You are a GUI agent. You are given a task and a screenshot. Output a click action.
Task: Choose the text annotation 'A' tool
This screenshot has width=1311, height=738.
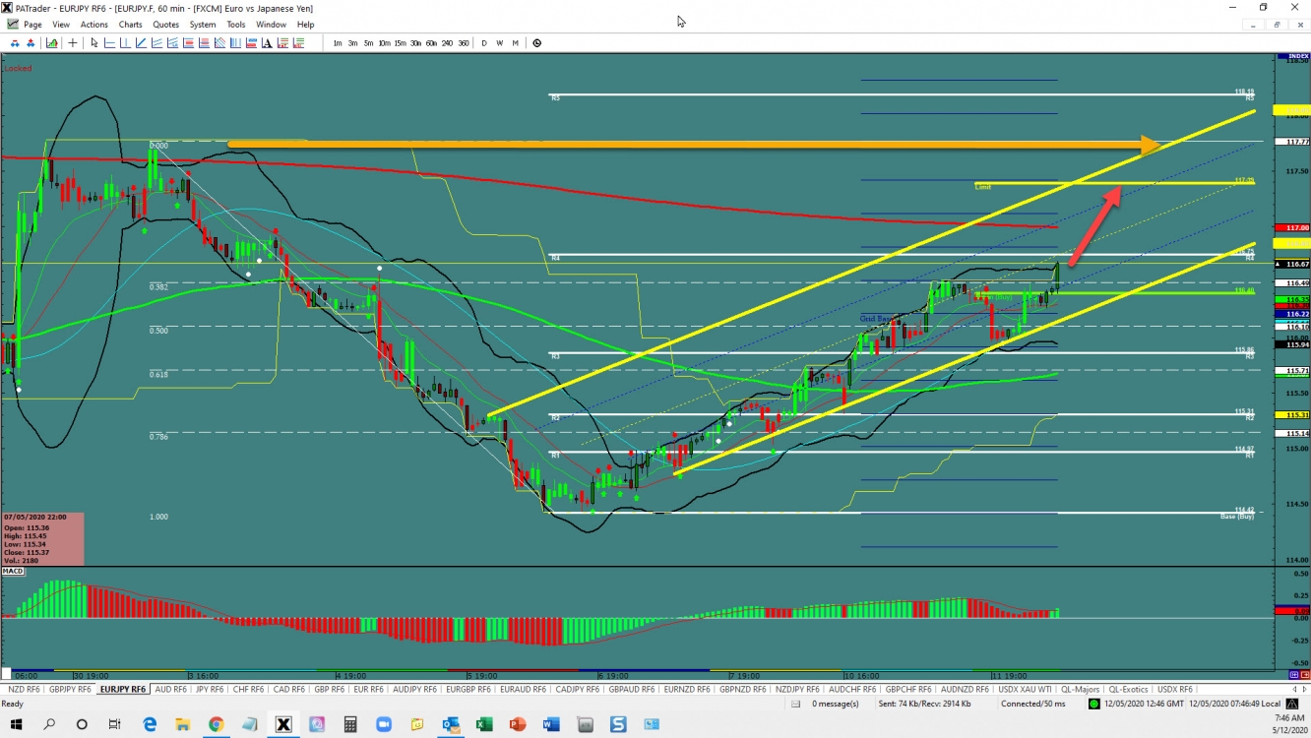point(267,43)
